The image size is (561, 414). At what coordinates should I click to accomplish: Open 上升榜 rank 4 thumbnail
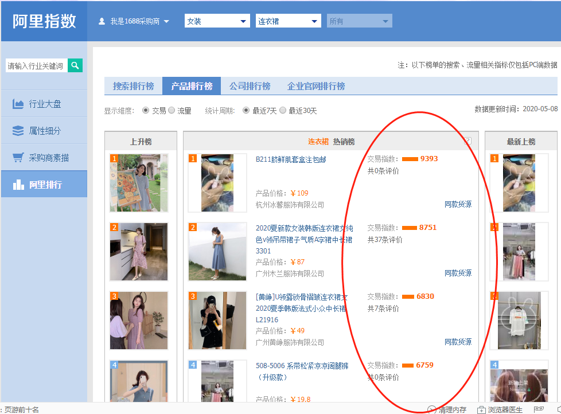[x=139, y=381]
